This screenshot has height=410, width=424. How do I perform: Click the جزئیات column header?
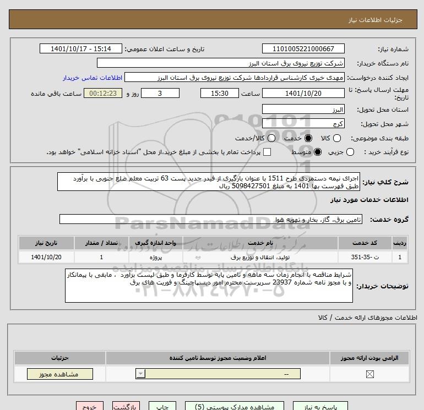click(x=60, y=358)
